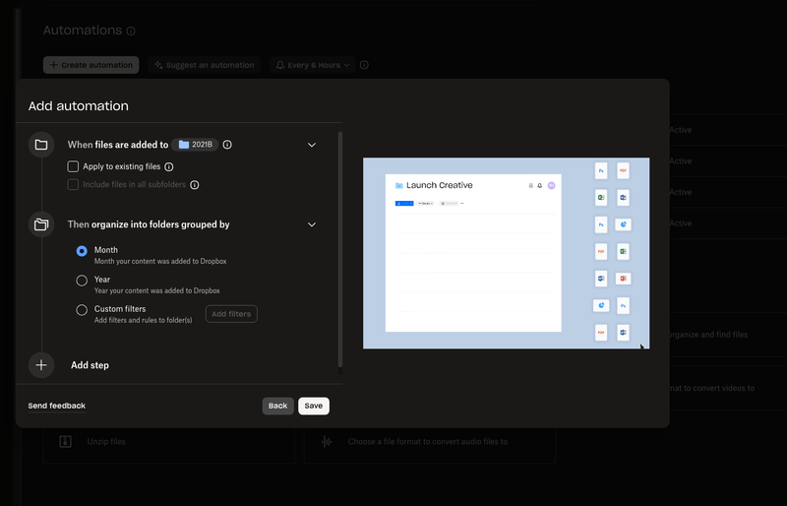
Task: Click info icon beside Include files in all subfolders
Action: coord(195,185)
